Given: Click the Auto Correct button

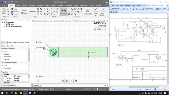Looking at the screenshot, I should point(161,9).
